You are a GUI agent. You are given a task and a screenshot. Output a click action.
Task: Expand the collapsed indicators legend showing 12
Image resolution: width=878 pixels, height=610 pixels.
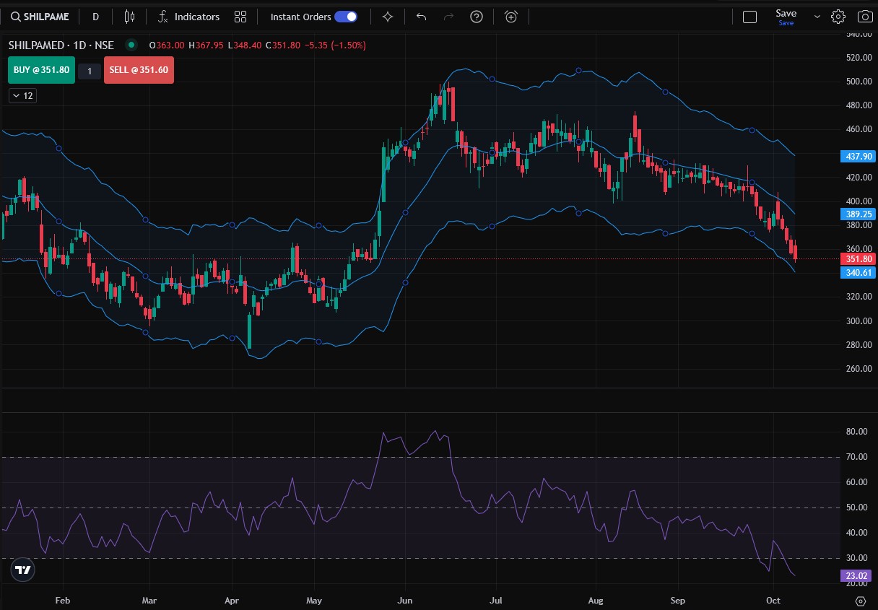tap(22, 95)
